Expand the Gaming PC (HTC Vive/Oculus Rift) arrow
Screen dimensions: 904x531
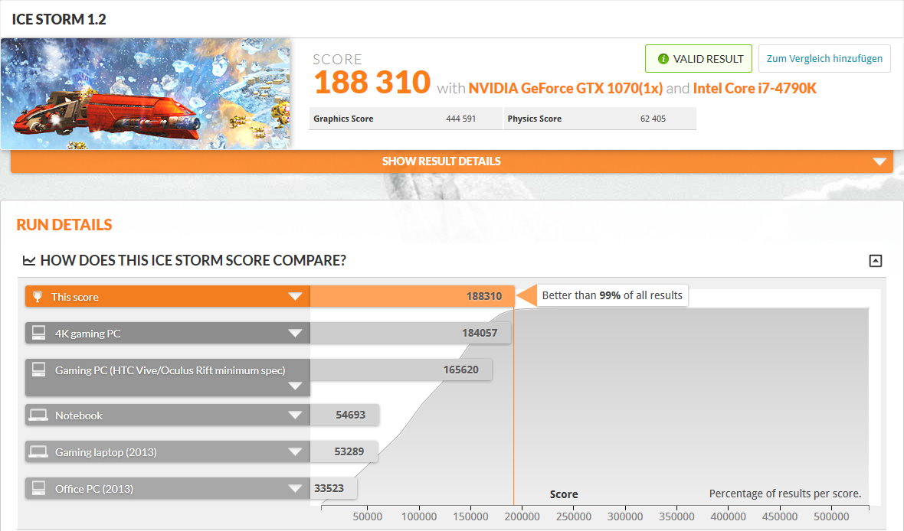point(295,386)
